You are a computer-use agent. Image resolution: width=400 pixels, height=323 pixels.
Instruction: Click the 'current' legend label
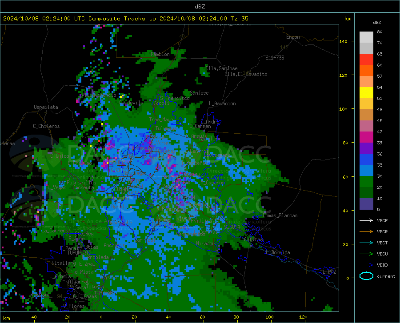pyautogui.click(x=386, y=276)
